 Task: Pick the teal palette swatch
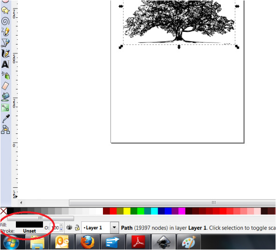point(147,211)
